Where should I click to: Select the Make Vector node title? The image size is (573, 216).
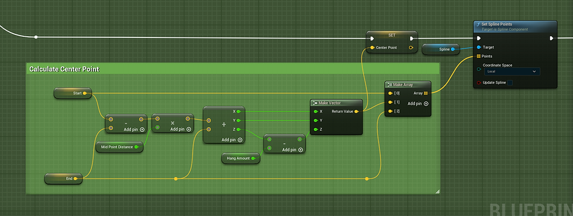[x=329, y=103]
